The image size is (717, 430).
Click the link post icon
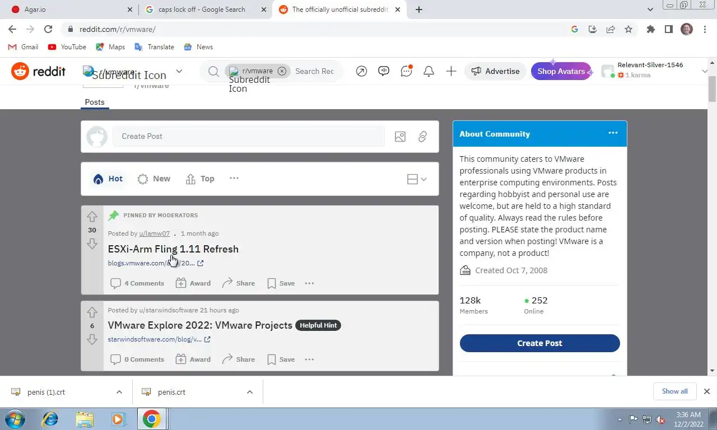(422, 136)
